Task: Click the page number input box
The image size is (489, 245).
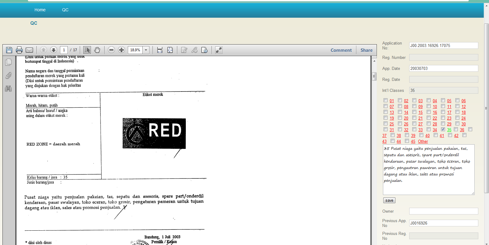Action: click(64, 50)
